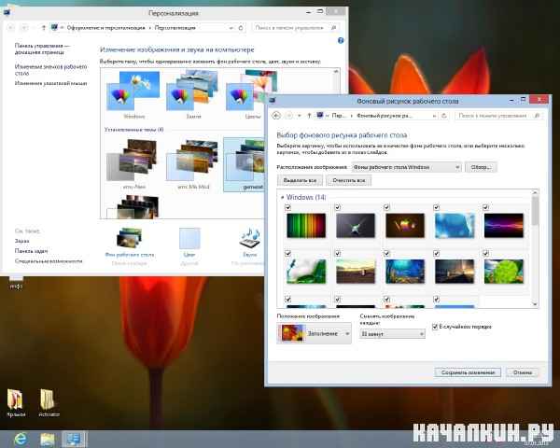Go back in the Фоновый рисунок window
560x448 pixels.
pyautogui.click(x=276, y=116)
